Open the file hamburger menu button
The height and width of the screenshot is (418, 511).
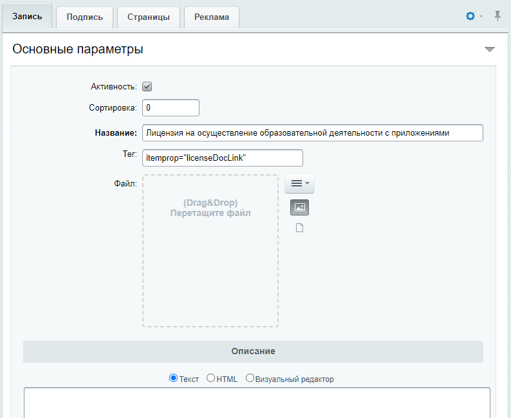click(x=299, y=184)
